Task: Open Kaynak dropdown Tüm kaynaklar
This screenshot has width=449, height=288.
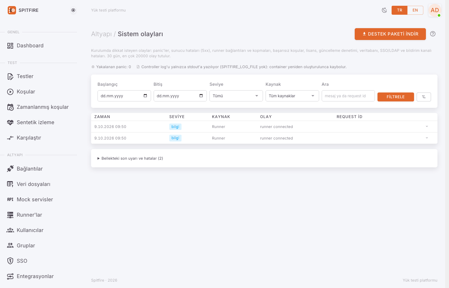Action: click(292, 96)
